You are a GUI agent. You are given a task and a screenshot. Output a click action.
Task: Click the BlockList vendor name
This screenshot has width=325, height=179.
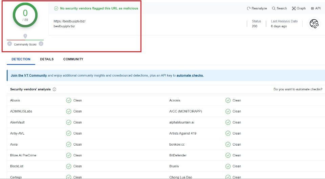17,166
